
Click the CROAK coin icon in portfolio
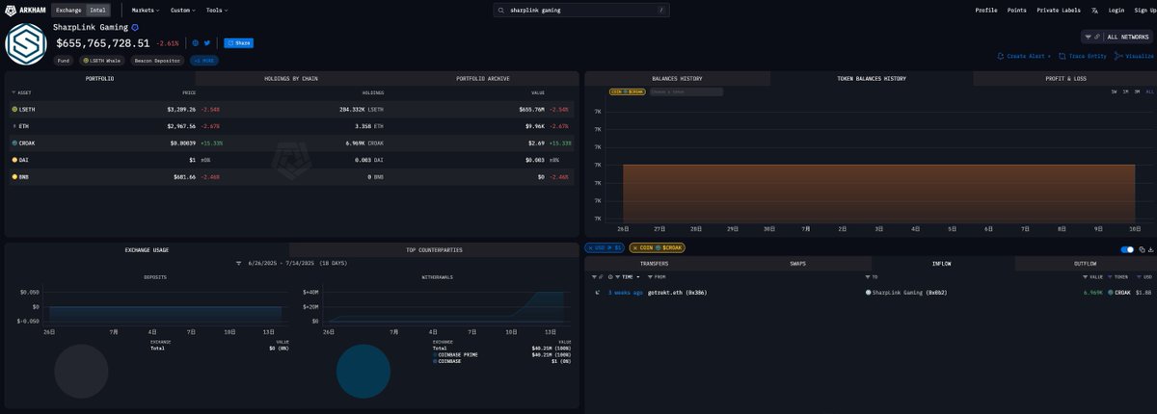pyautogui.click(x=14, y=142)
